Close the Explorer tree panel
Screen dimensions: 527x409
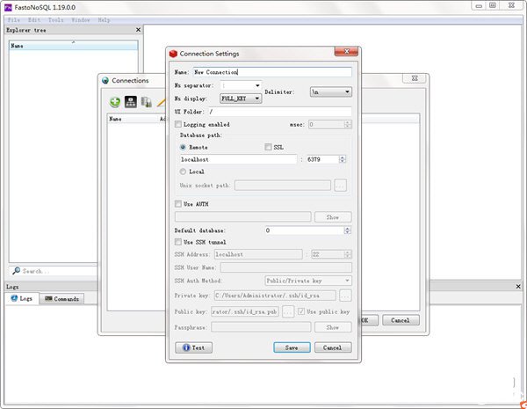click(138, 30)
